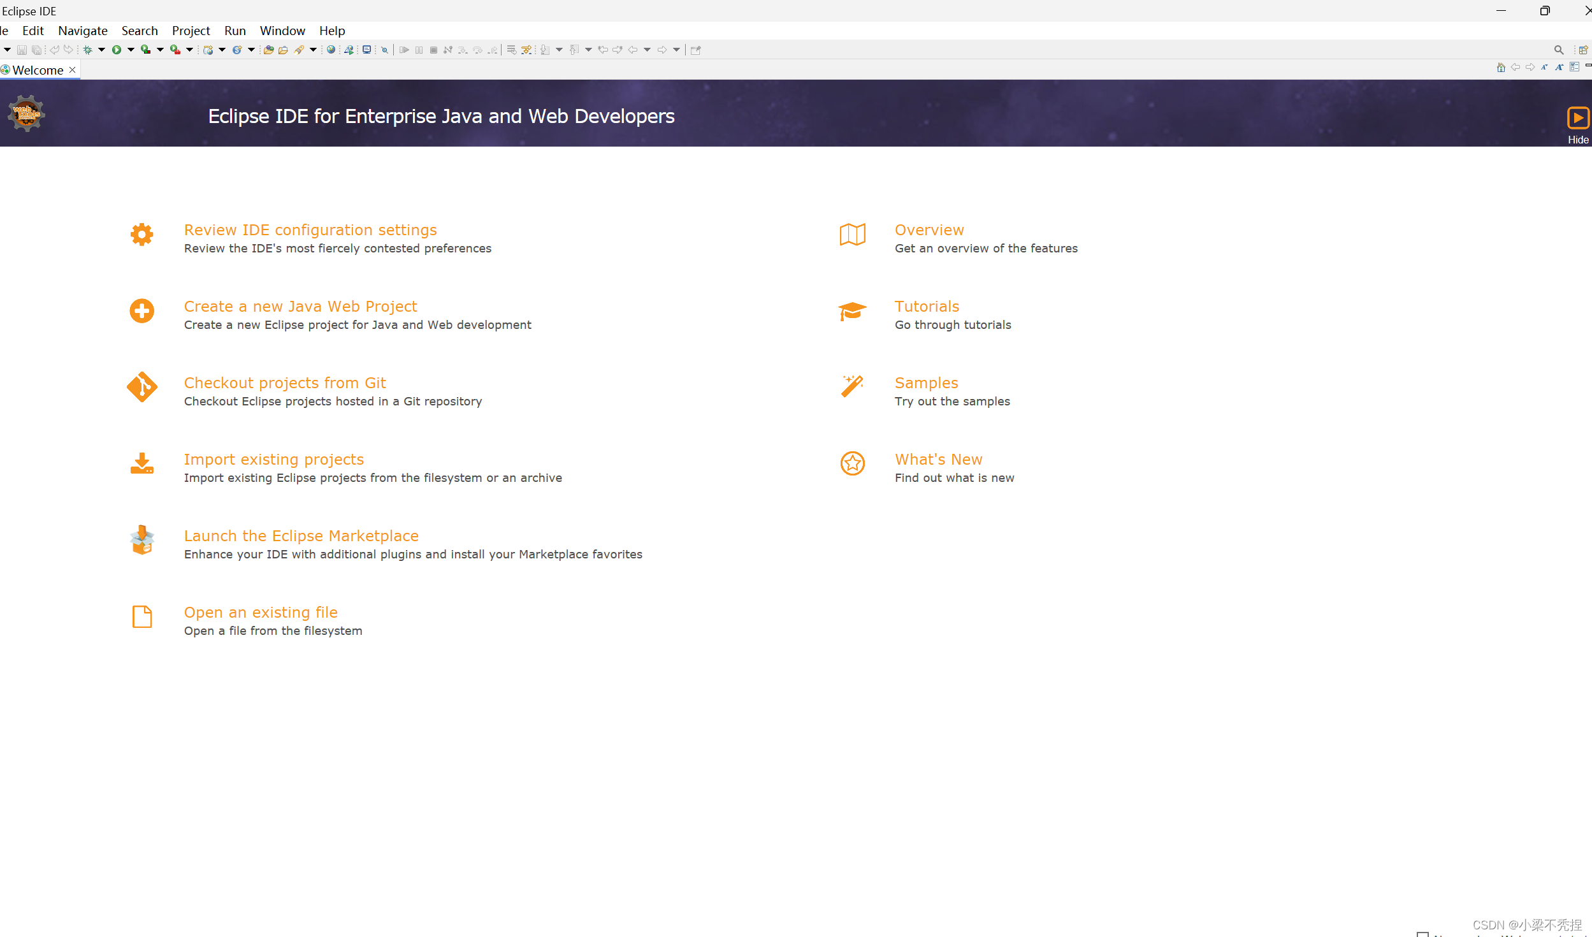
Task: Click the Step Return icon
Action: pyautogui.click(x=492, y=50)
